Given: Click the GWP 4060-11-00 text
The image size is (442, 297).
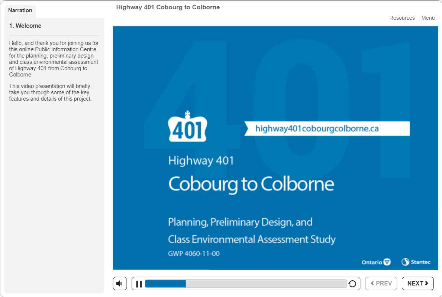Looking at the screenshot, I should (x=194, y=254).
